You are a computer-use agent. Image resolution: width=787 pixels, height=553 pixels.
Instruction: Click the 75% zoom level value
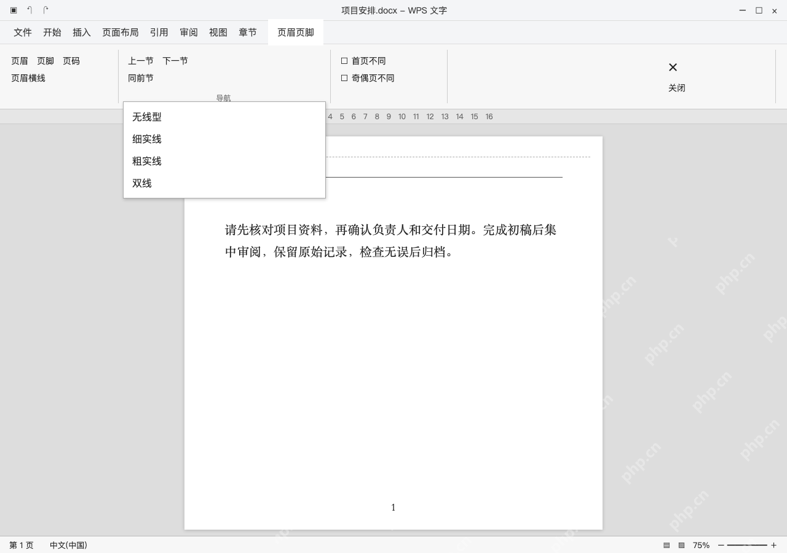[x=701, y=545]
